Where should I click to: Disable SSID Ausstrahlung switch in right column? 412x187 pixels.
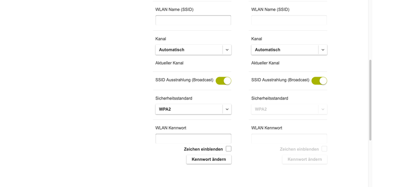coord(319,81)
